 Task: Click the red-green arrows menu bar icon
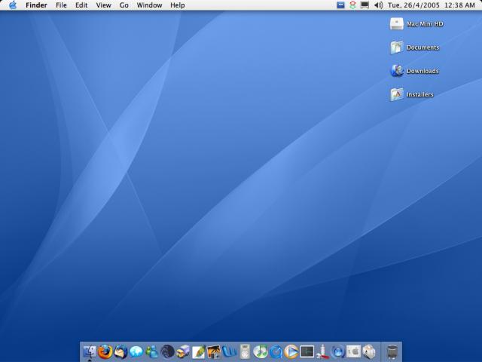(x=352, y=5)
